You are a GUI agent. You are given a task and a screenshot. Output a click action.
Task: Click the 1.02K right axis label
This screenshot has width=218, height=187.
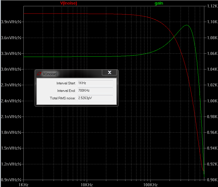click(x=212, y=85)
